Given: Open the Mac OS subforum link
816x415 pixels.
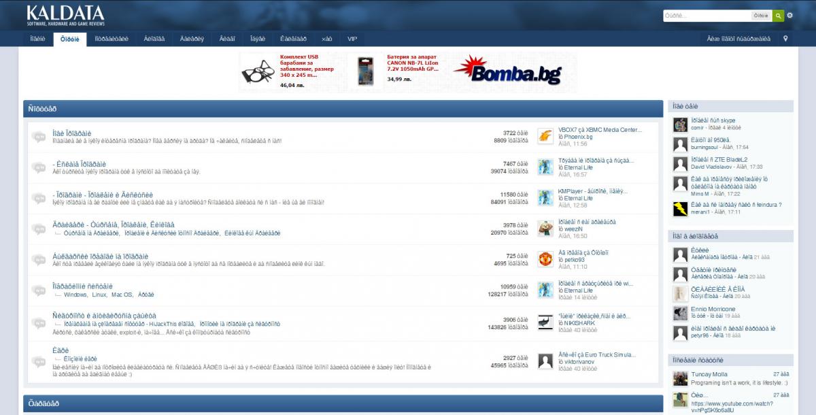Looking at the screenshot, I should point(122,295).
